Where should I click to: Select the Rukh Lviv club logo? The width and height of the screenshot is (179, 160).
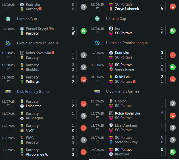[111, 77]
